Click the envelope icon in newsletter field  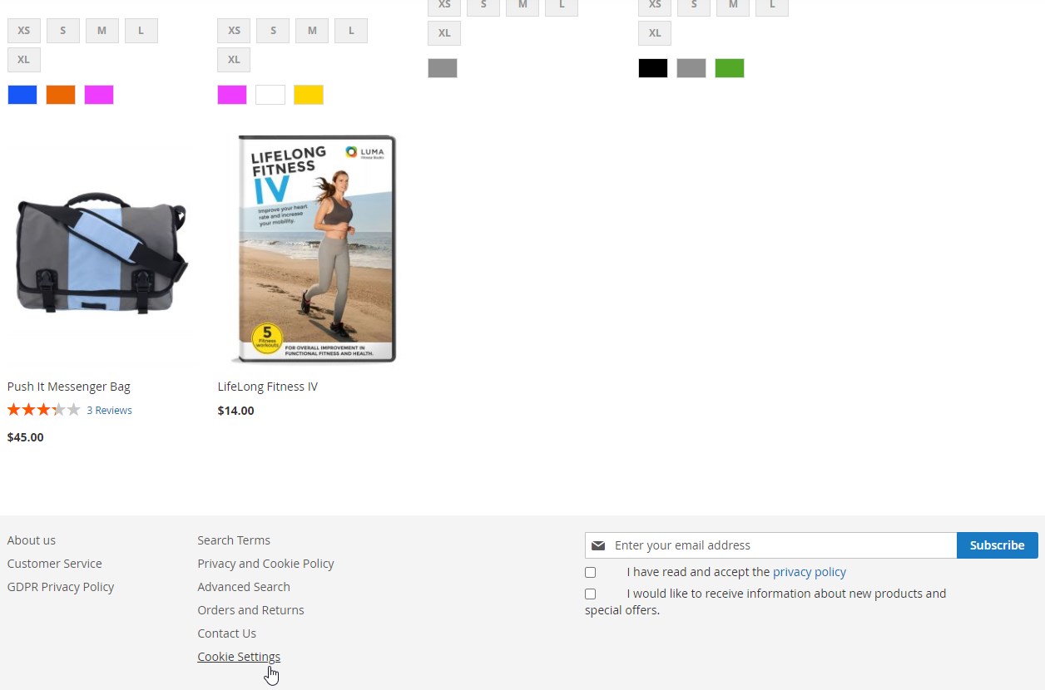pos(598,545)
